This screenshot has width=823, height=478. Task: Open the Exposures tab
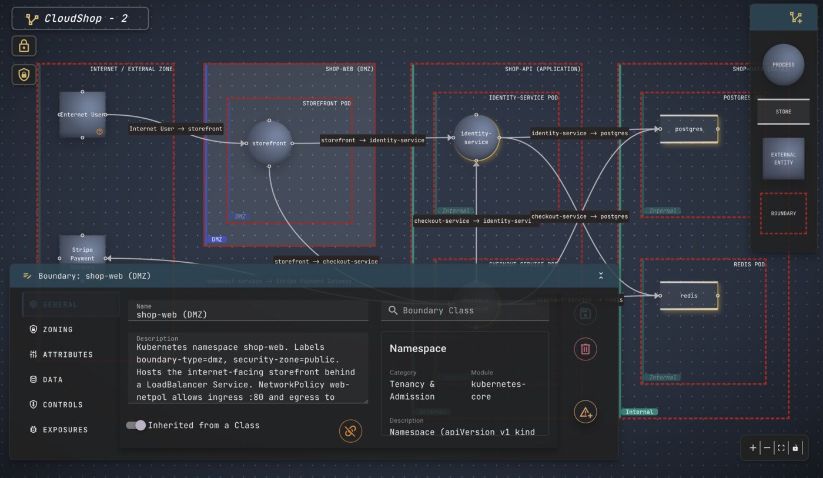click(x=71, y=430)
